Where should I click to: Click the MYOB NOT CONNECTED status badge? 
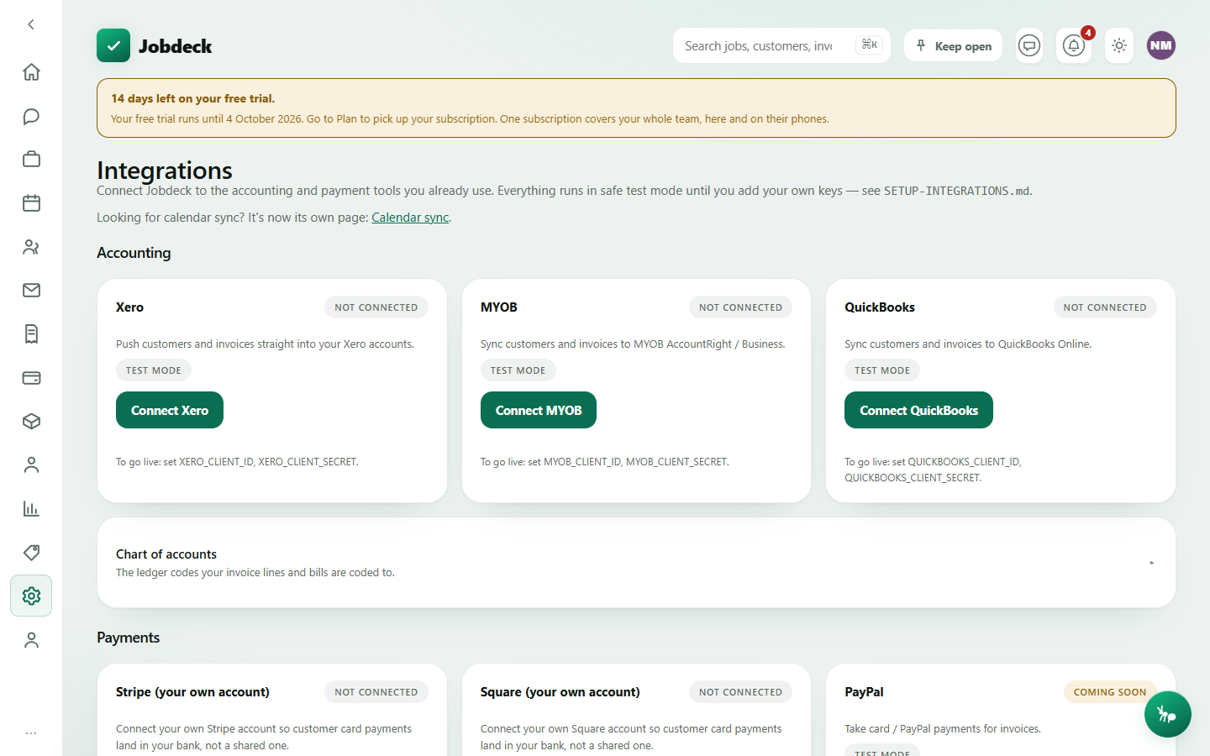pos(740,307)
